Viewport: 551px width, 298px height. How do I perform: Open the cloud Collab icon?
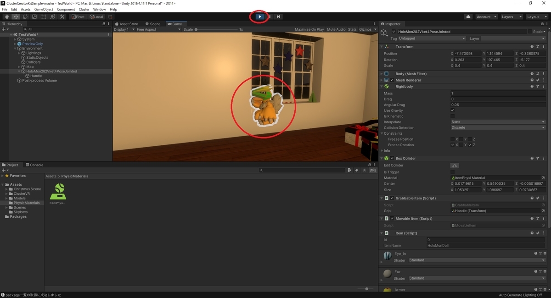click(468, 17)
